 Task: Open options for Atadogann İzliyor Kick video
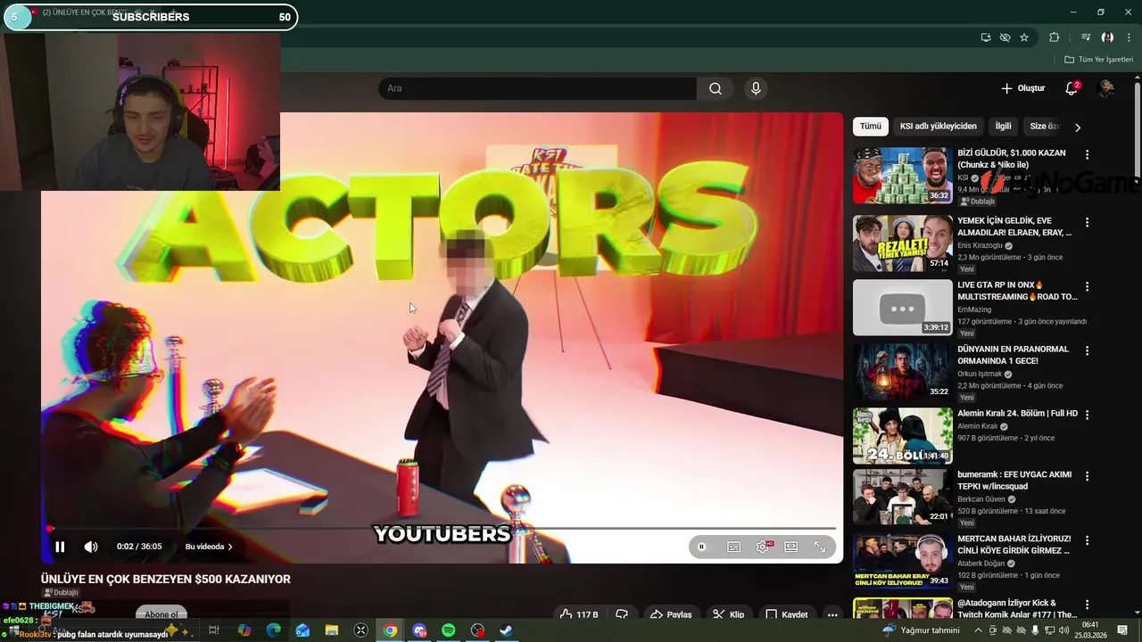1087,605
